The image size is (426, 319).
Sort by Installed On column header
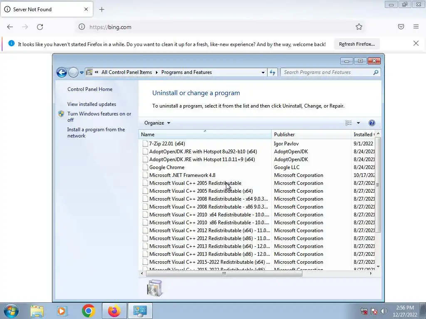[x=363, y=134]
